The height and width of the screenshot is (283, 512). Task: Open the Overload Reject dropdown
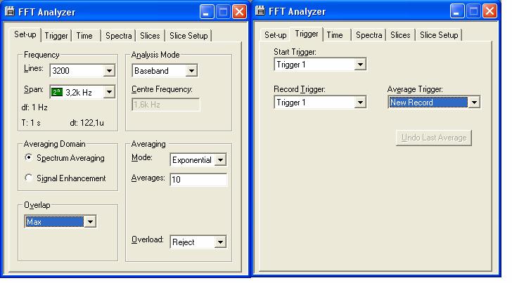[x=221, y=242]
